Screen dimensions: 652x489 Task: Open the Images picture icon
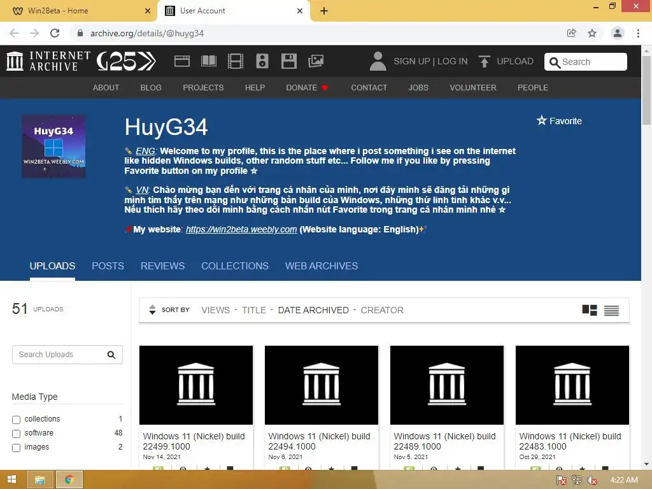[316, 61]
